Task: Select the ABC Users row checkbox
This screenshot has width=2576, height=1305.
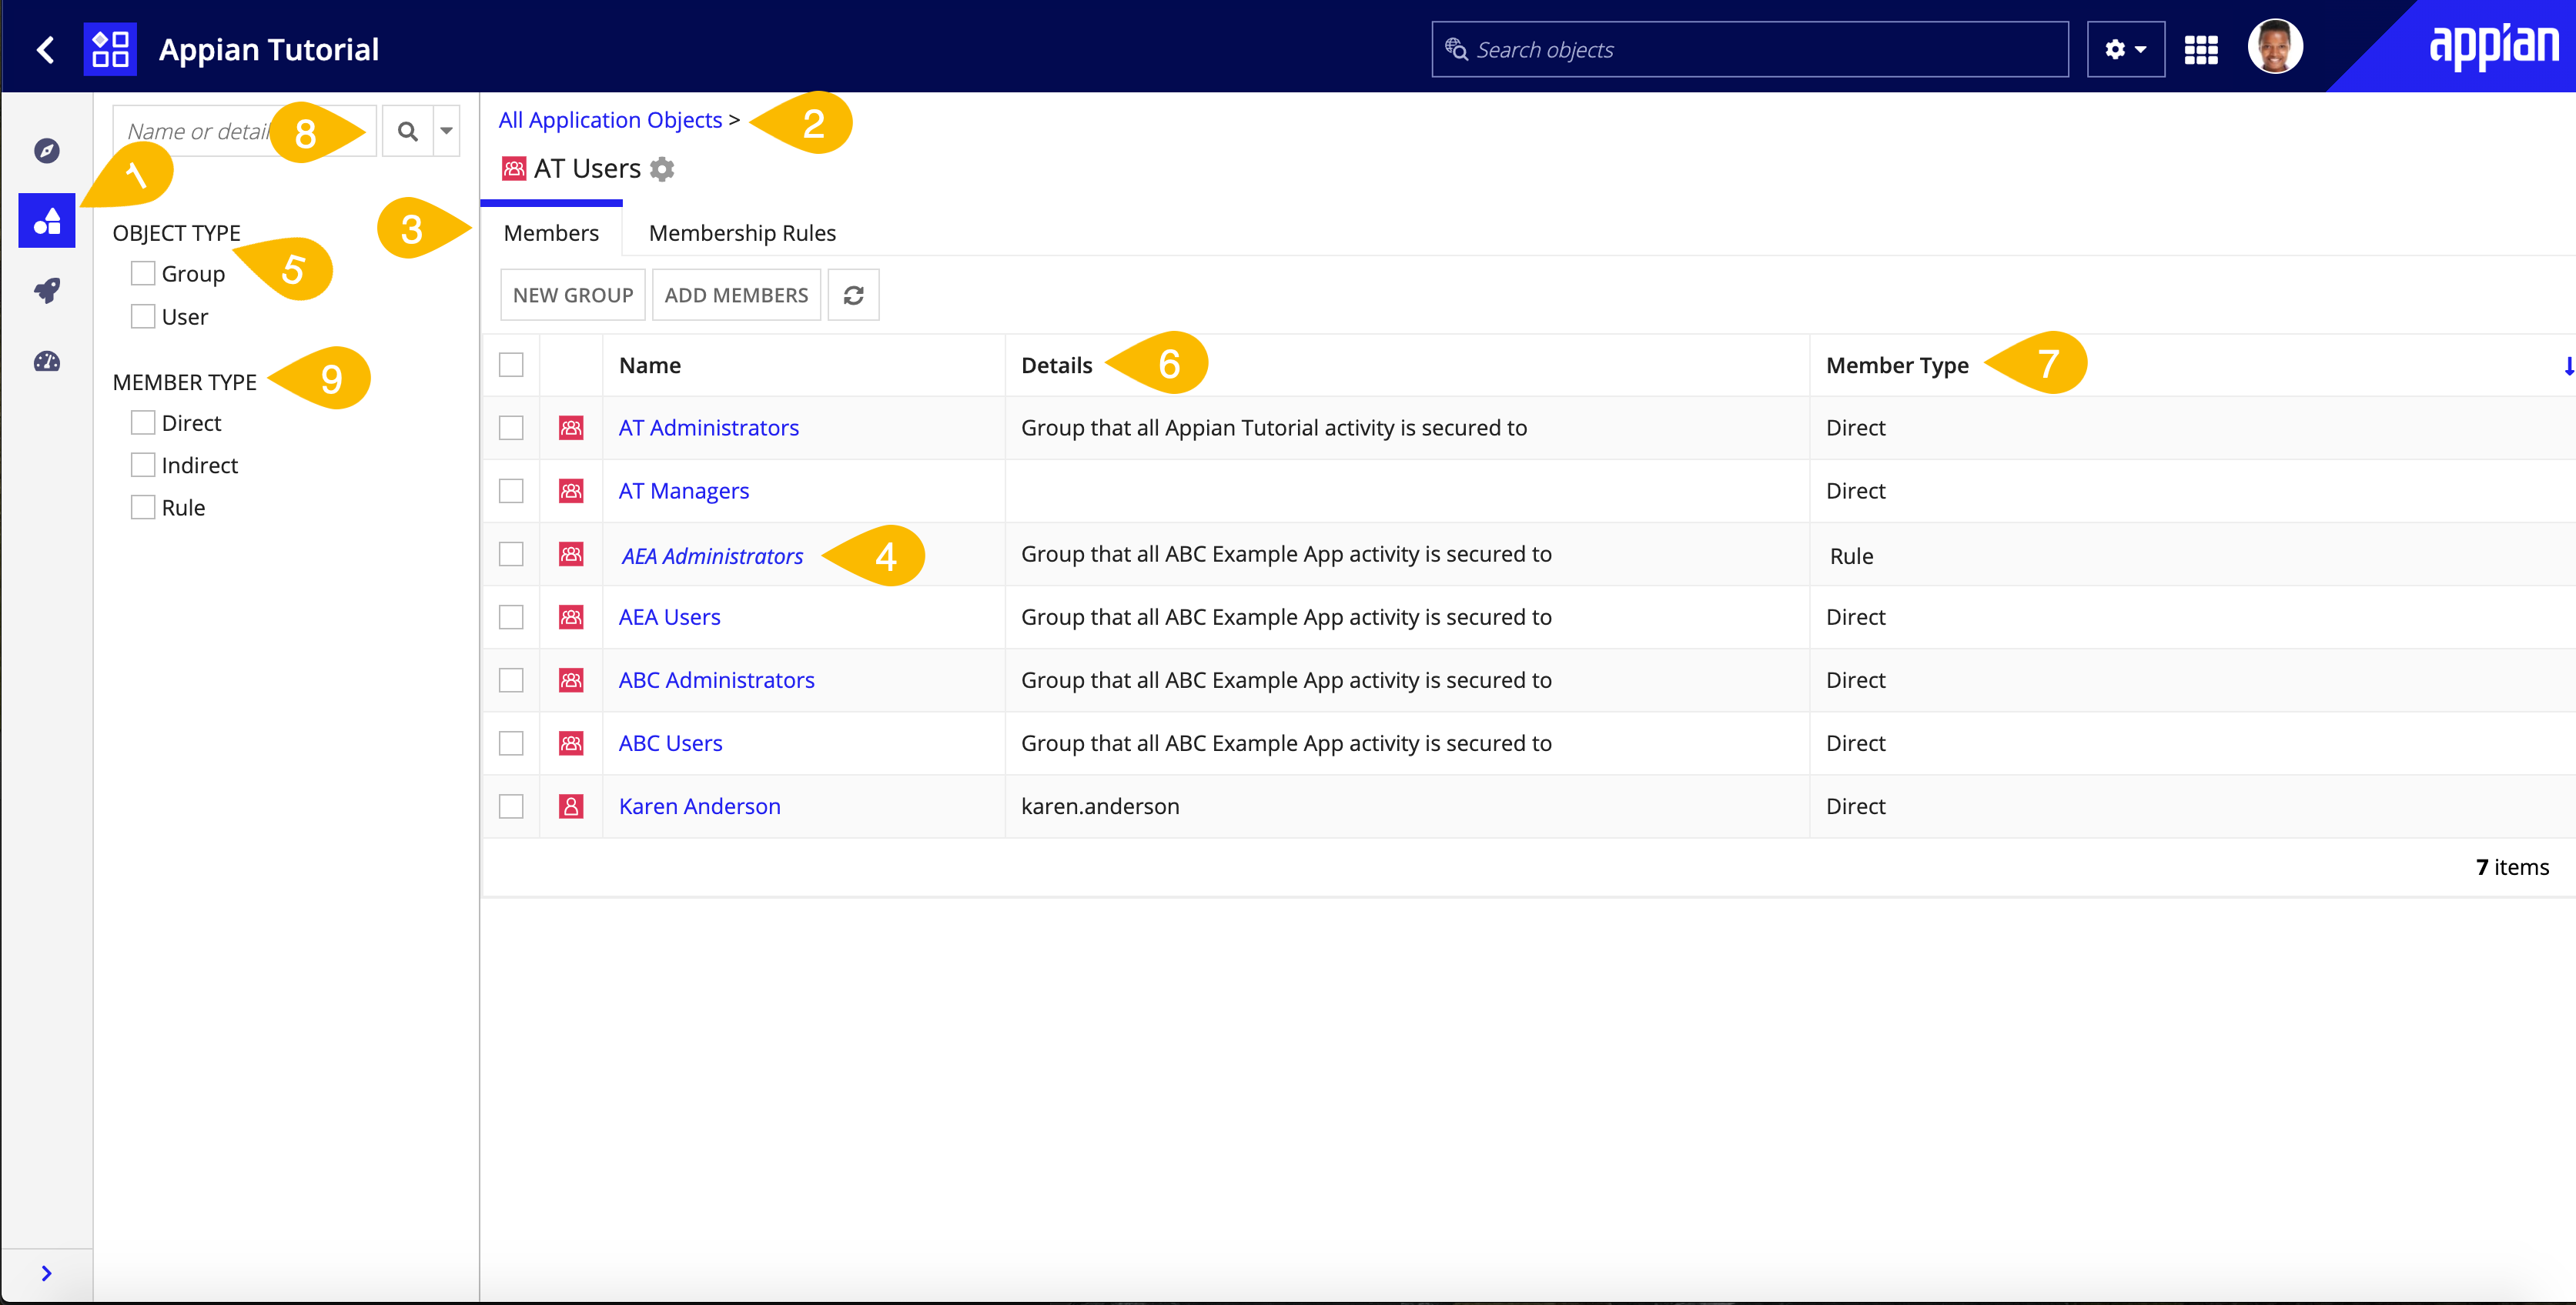Action: point(511,743)
